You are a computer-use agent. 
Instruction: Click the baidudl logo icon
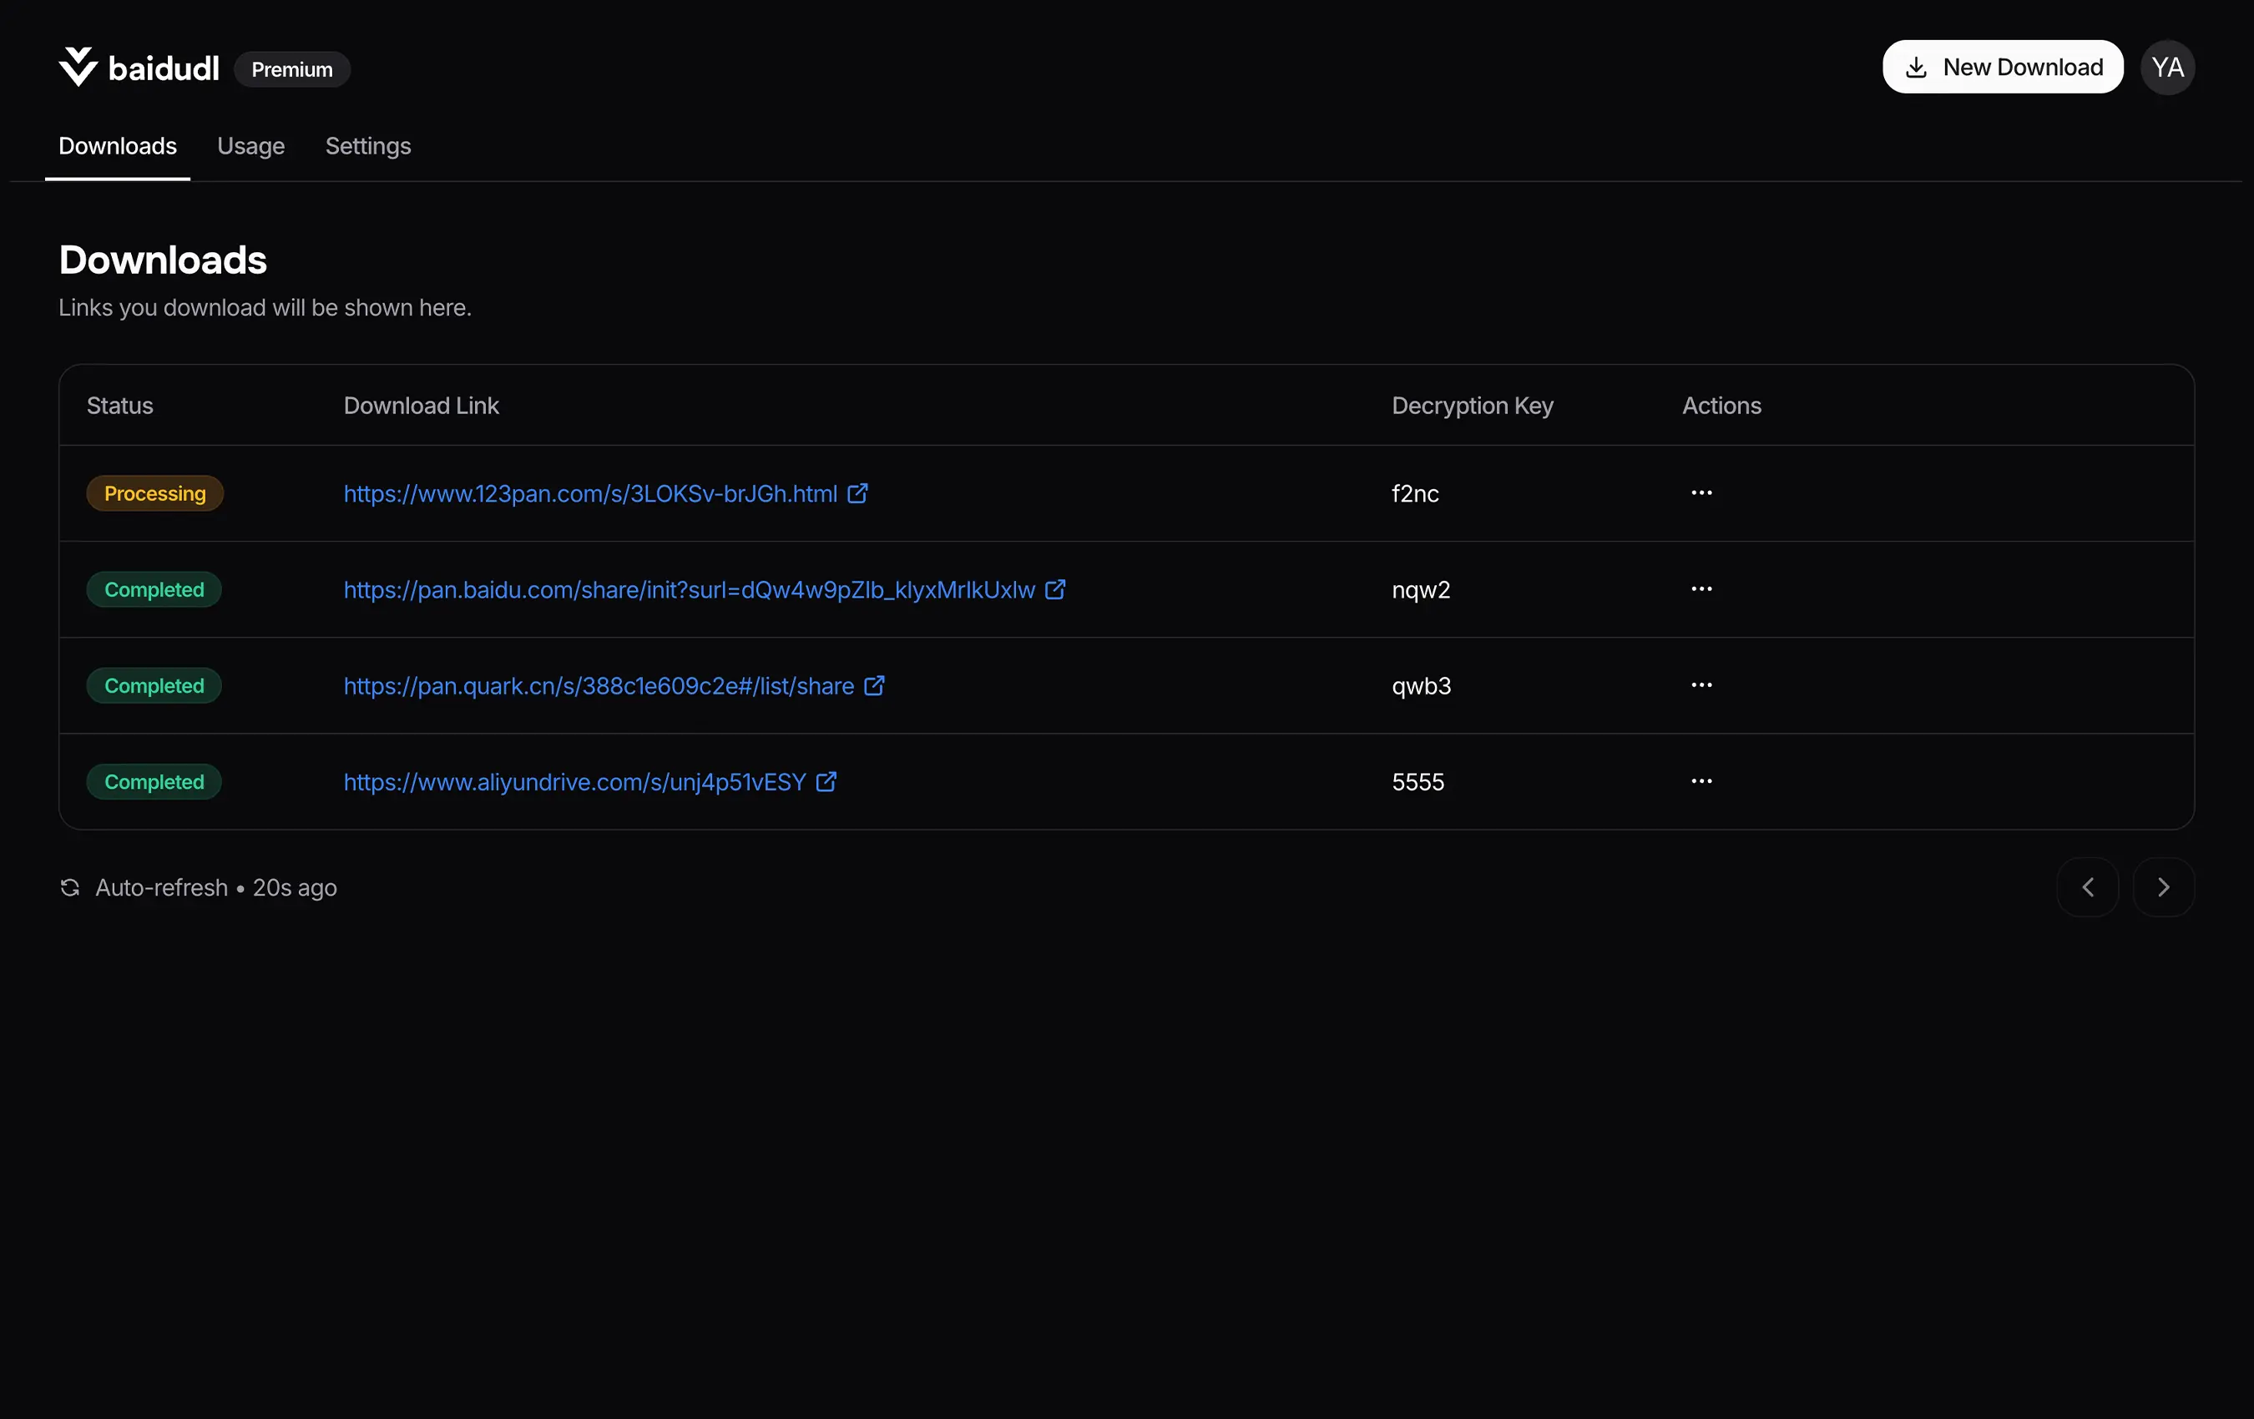point(78,68)
